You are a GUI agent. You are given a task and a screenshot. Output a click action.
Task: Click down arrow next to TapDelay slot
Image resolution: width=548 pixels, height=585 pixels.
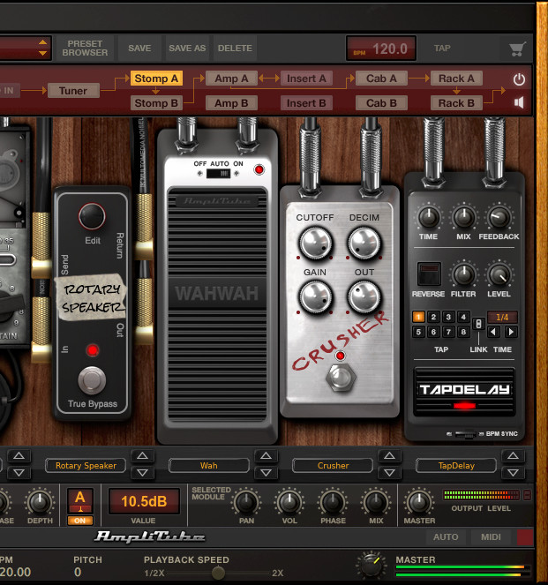tap(513, 473)
